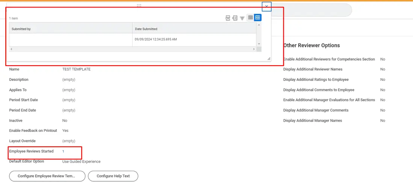Open the table filter icon
The image size is (413, 182).
242,18
